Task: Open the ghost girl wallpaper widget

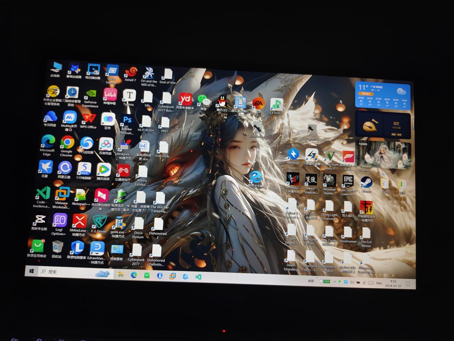Action: coord(383,155)
